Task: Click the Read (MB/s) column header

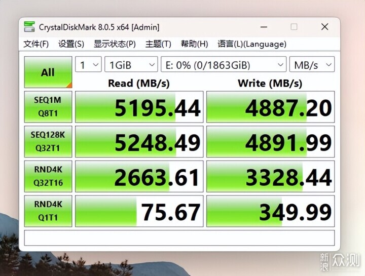Action: (x=139, y=83)
